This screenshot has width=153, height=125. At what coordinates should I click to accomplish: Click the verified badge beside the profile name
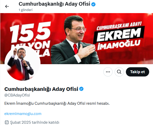tap(81, 89)
